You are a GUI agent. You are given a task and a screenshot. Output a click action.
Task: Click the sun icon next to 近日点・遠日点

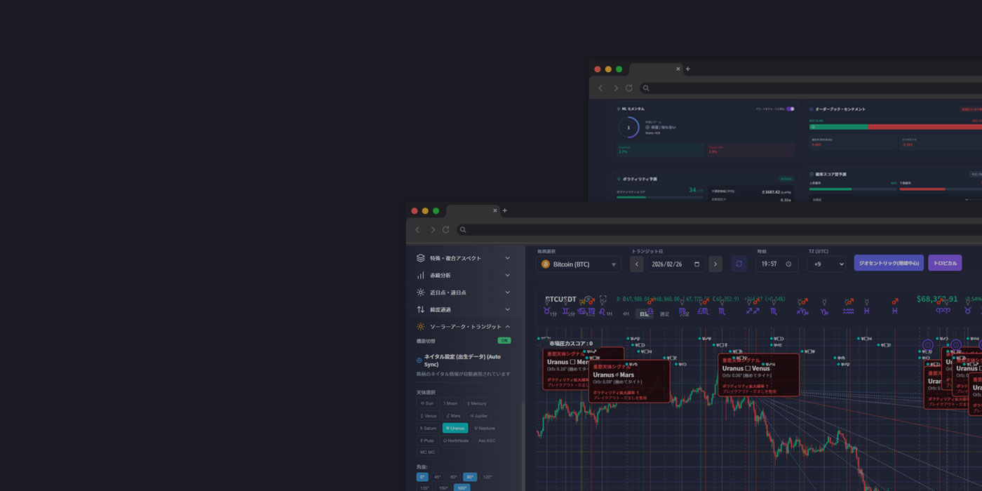pos(420,291)
